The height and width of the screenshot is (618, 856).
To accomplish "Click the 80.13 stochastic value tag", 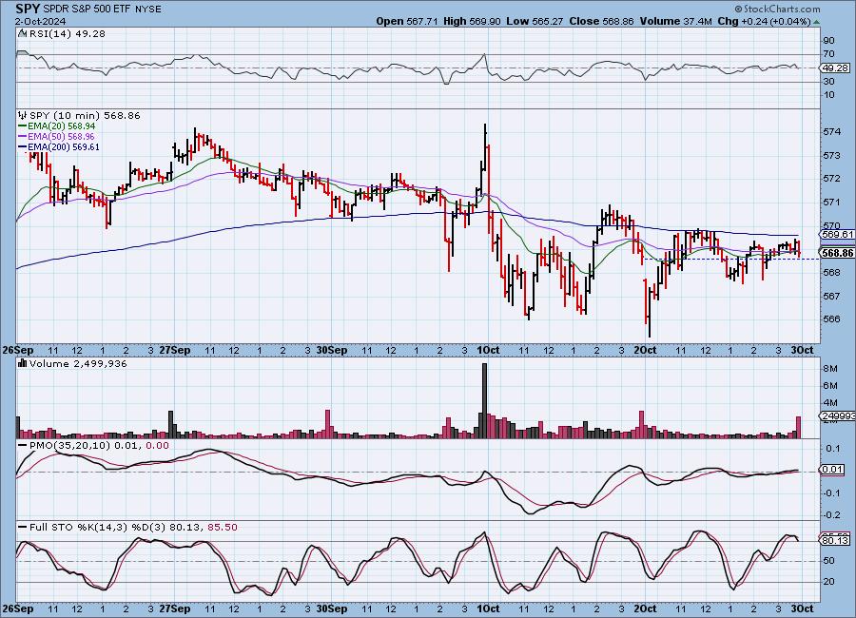I will tap(836, 540).
